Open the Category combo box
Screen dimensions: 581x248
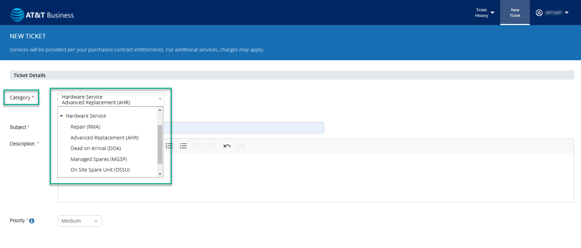(x=111, y=99)
